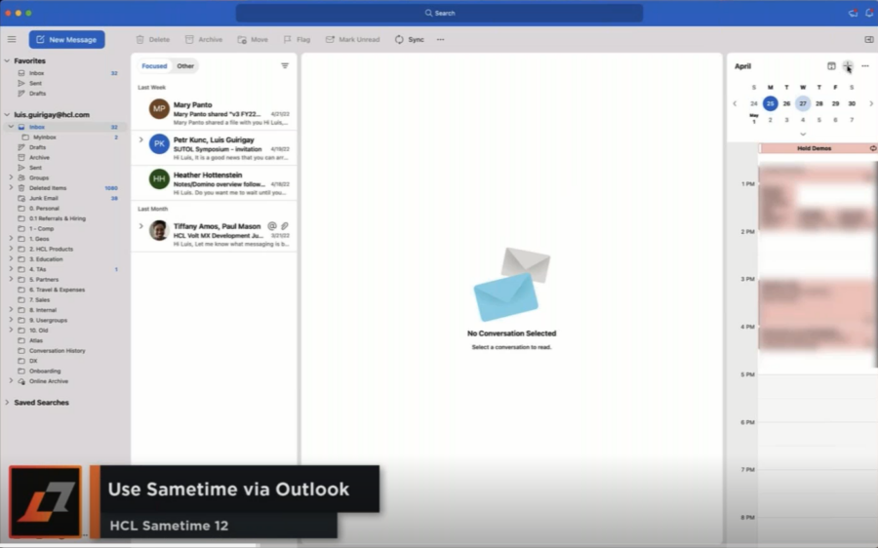Switch to the Other inbox tab
The width and height of the screenshot is (878, 548).
tap(185, 66)
